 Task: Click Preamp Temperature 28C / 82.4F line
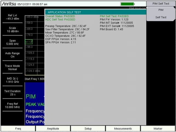coord(66,26)
